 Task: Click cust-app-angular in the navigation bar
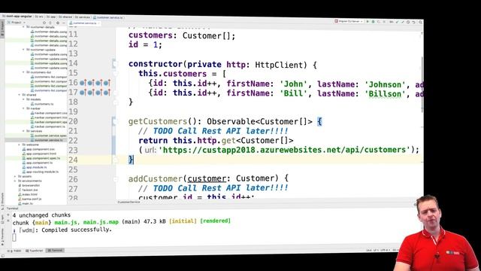[17, 17]
